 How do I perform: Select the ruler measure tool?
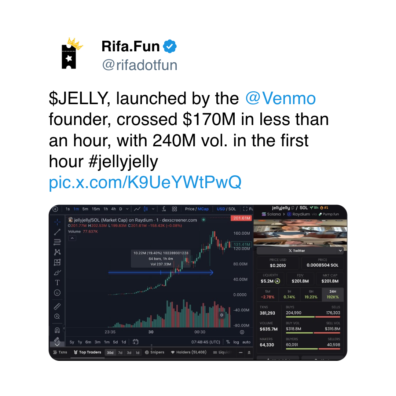[57, 306]
